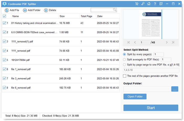Click the shopping cart purchase icon
This screenshot has width=184, height=121.
137,4
